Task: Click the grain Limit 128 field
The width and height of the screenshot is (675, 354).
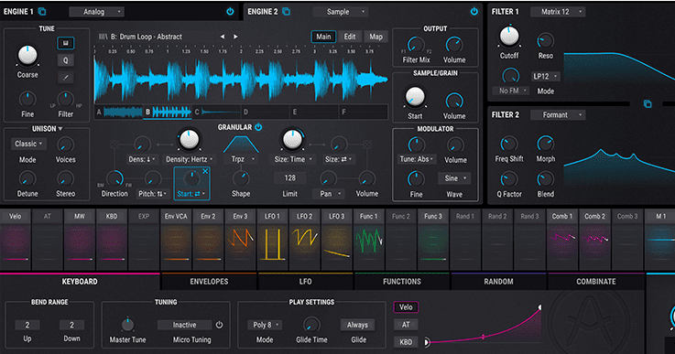Action: 290,177
